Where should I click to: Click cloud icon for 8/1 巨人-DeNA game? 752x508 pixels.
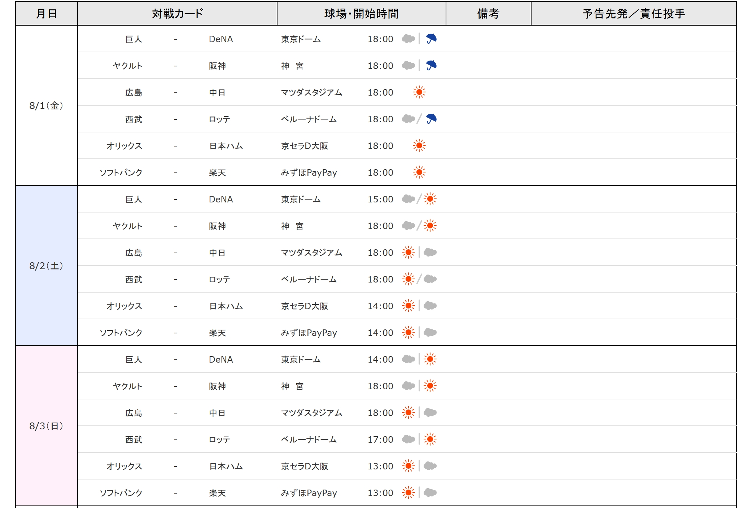point(408,39)
